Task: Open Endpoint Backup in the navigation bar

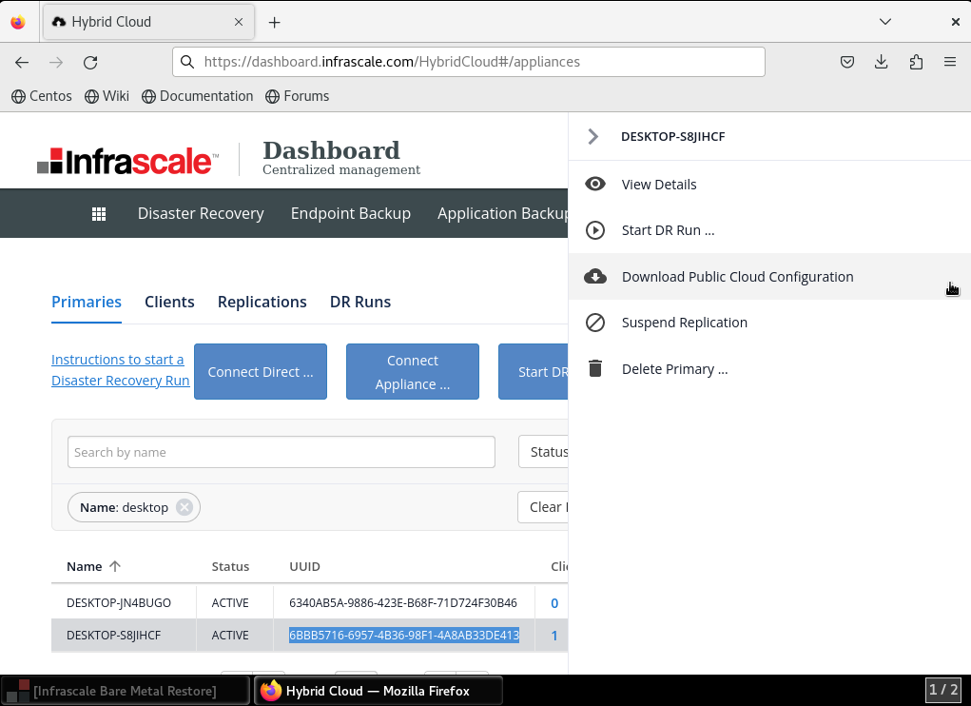Action: [x=350, y=214]
